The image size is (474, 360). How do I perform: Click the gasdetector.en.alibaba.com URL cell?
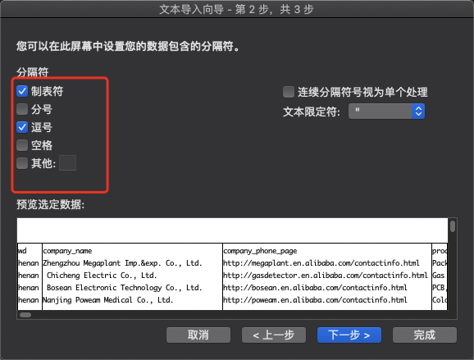pos(326,276)
